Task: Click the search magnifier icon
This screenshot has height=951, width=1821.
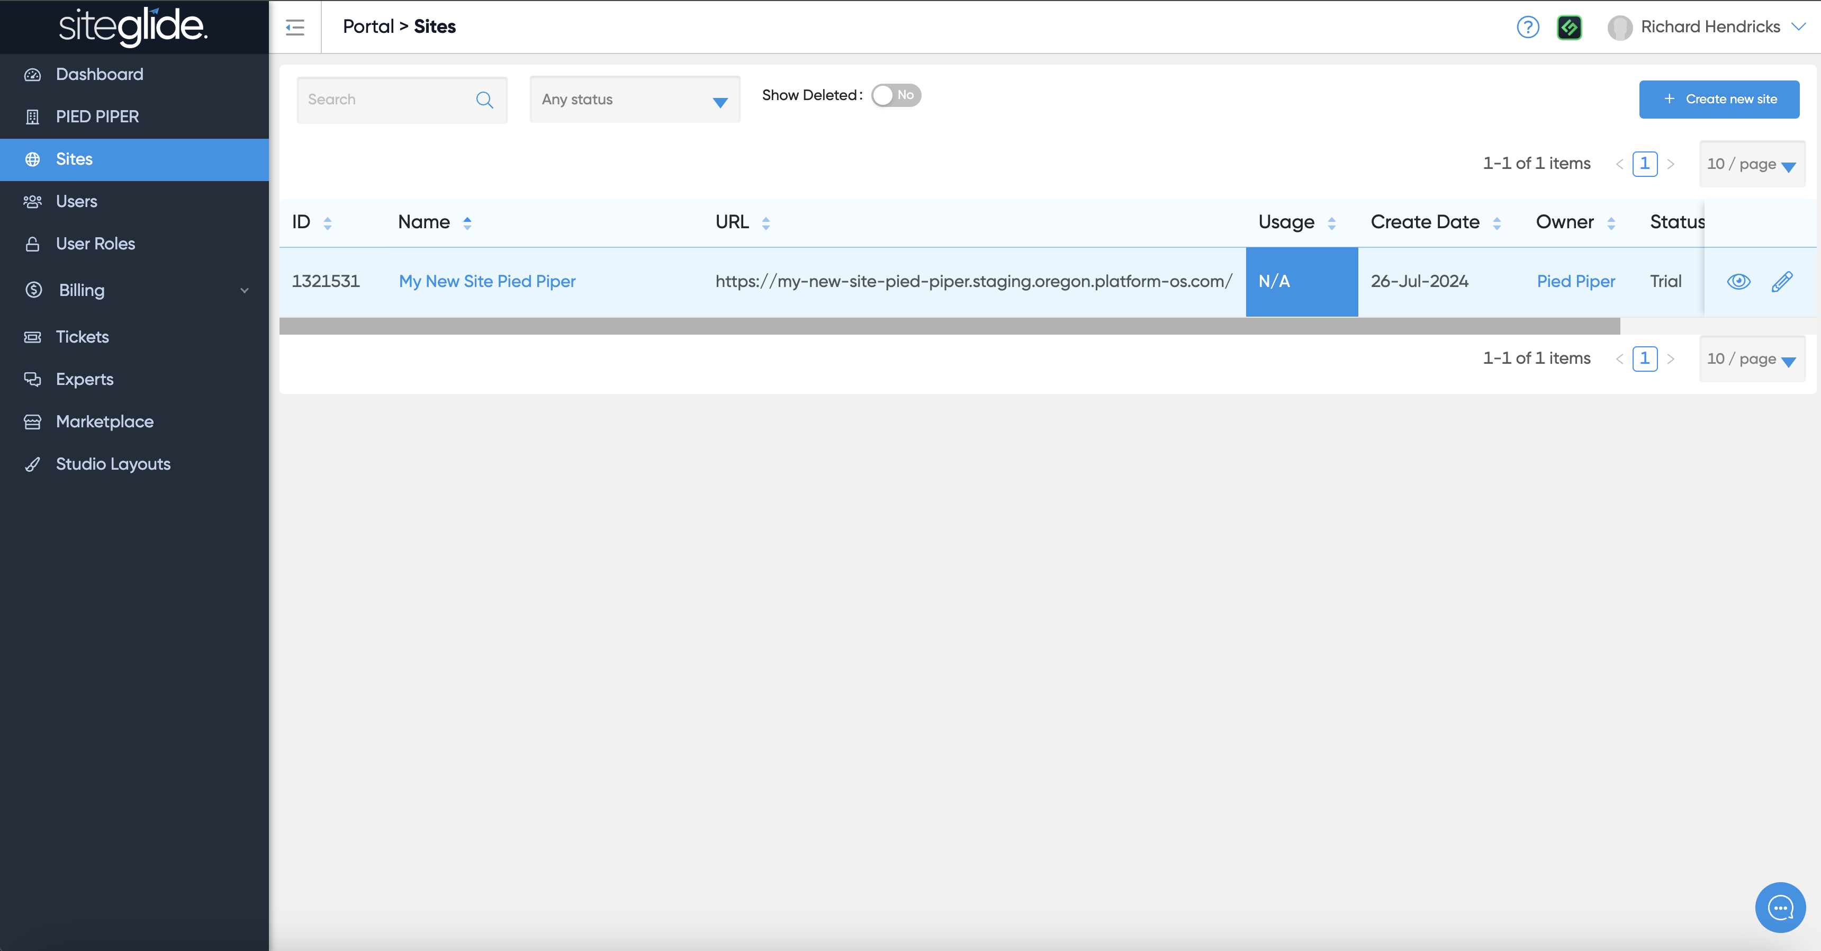Action: coord(484,100)
